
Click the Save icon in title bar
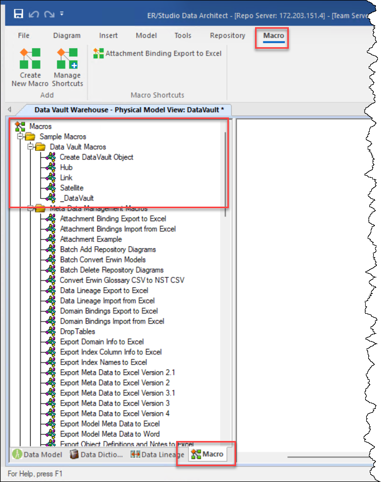pyautogui.click(x=18, y=14)
